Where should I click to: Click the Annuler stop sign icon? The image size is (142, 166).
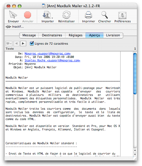28,15
